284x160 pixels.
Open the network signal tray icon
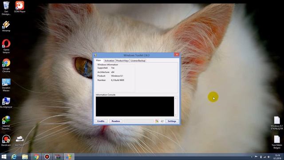click(264, 157)
